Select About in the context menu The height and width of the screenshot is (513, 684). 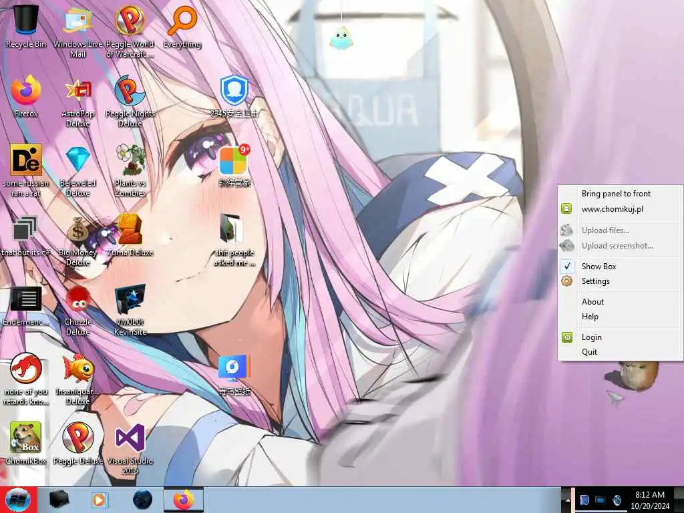coord(621,302)
